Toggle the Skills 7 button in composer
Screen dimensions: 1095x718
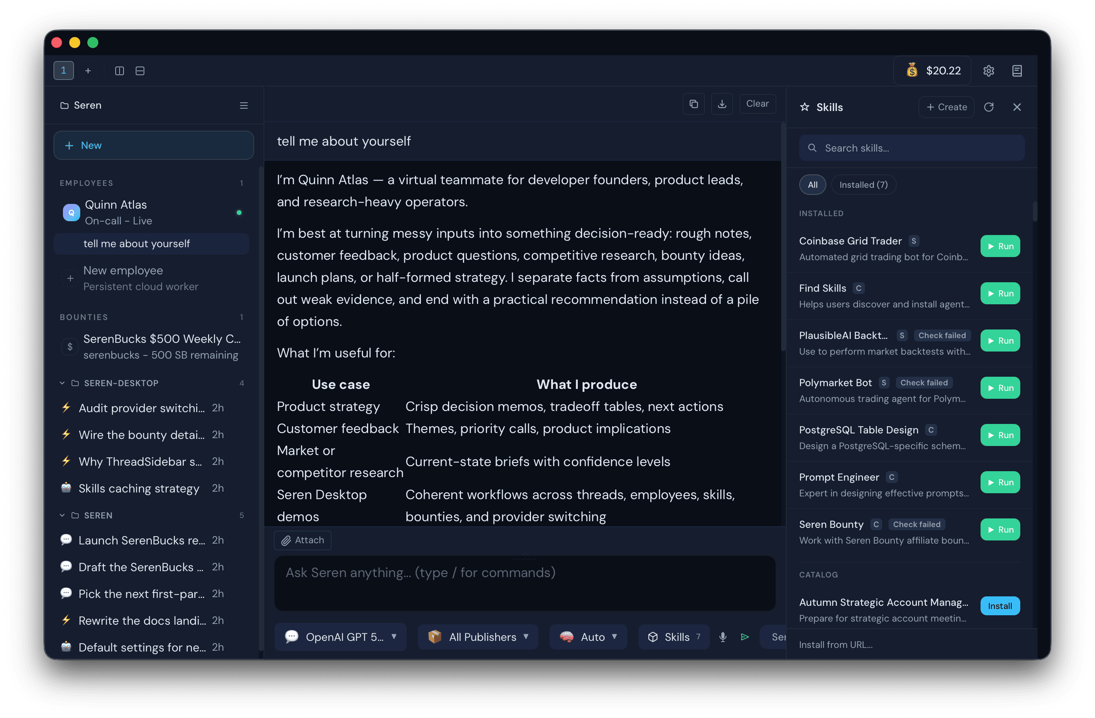[674, 637]
